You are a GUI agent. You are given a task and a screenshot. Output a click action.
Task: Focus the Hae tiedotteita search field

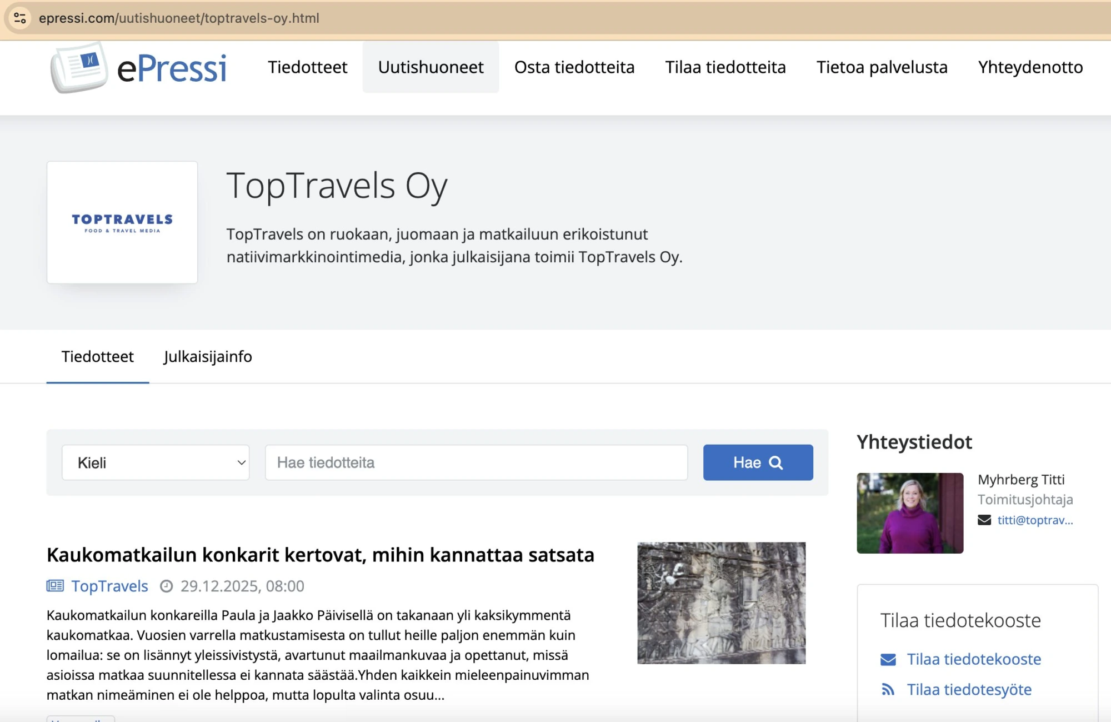pyautogui.click(x=476, y=462)
